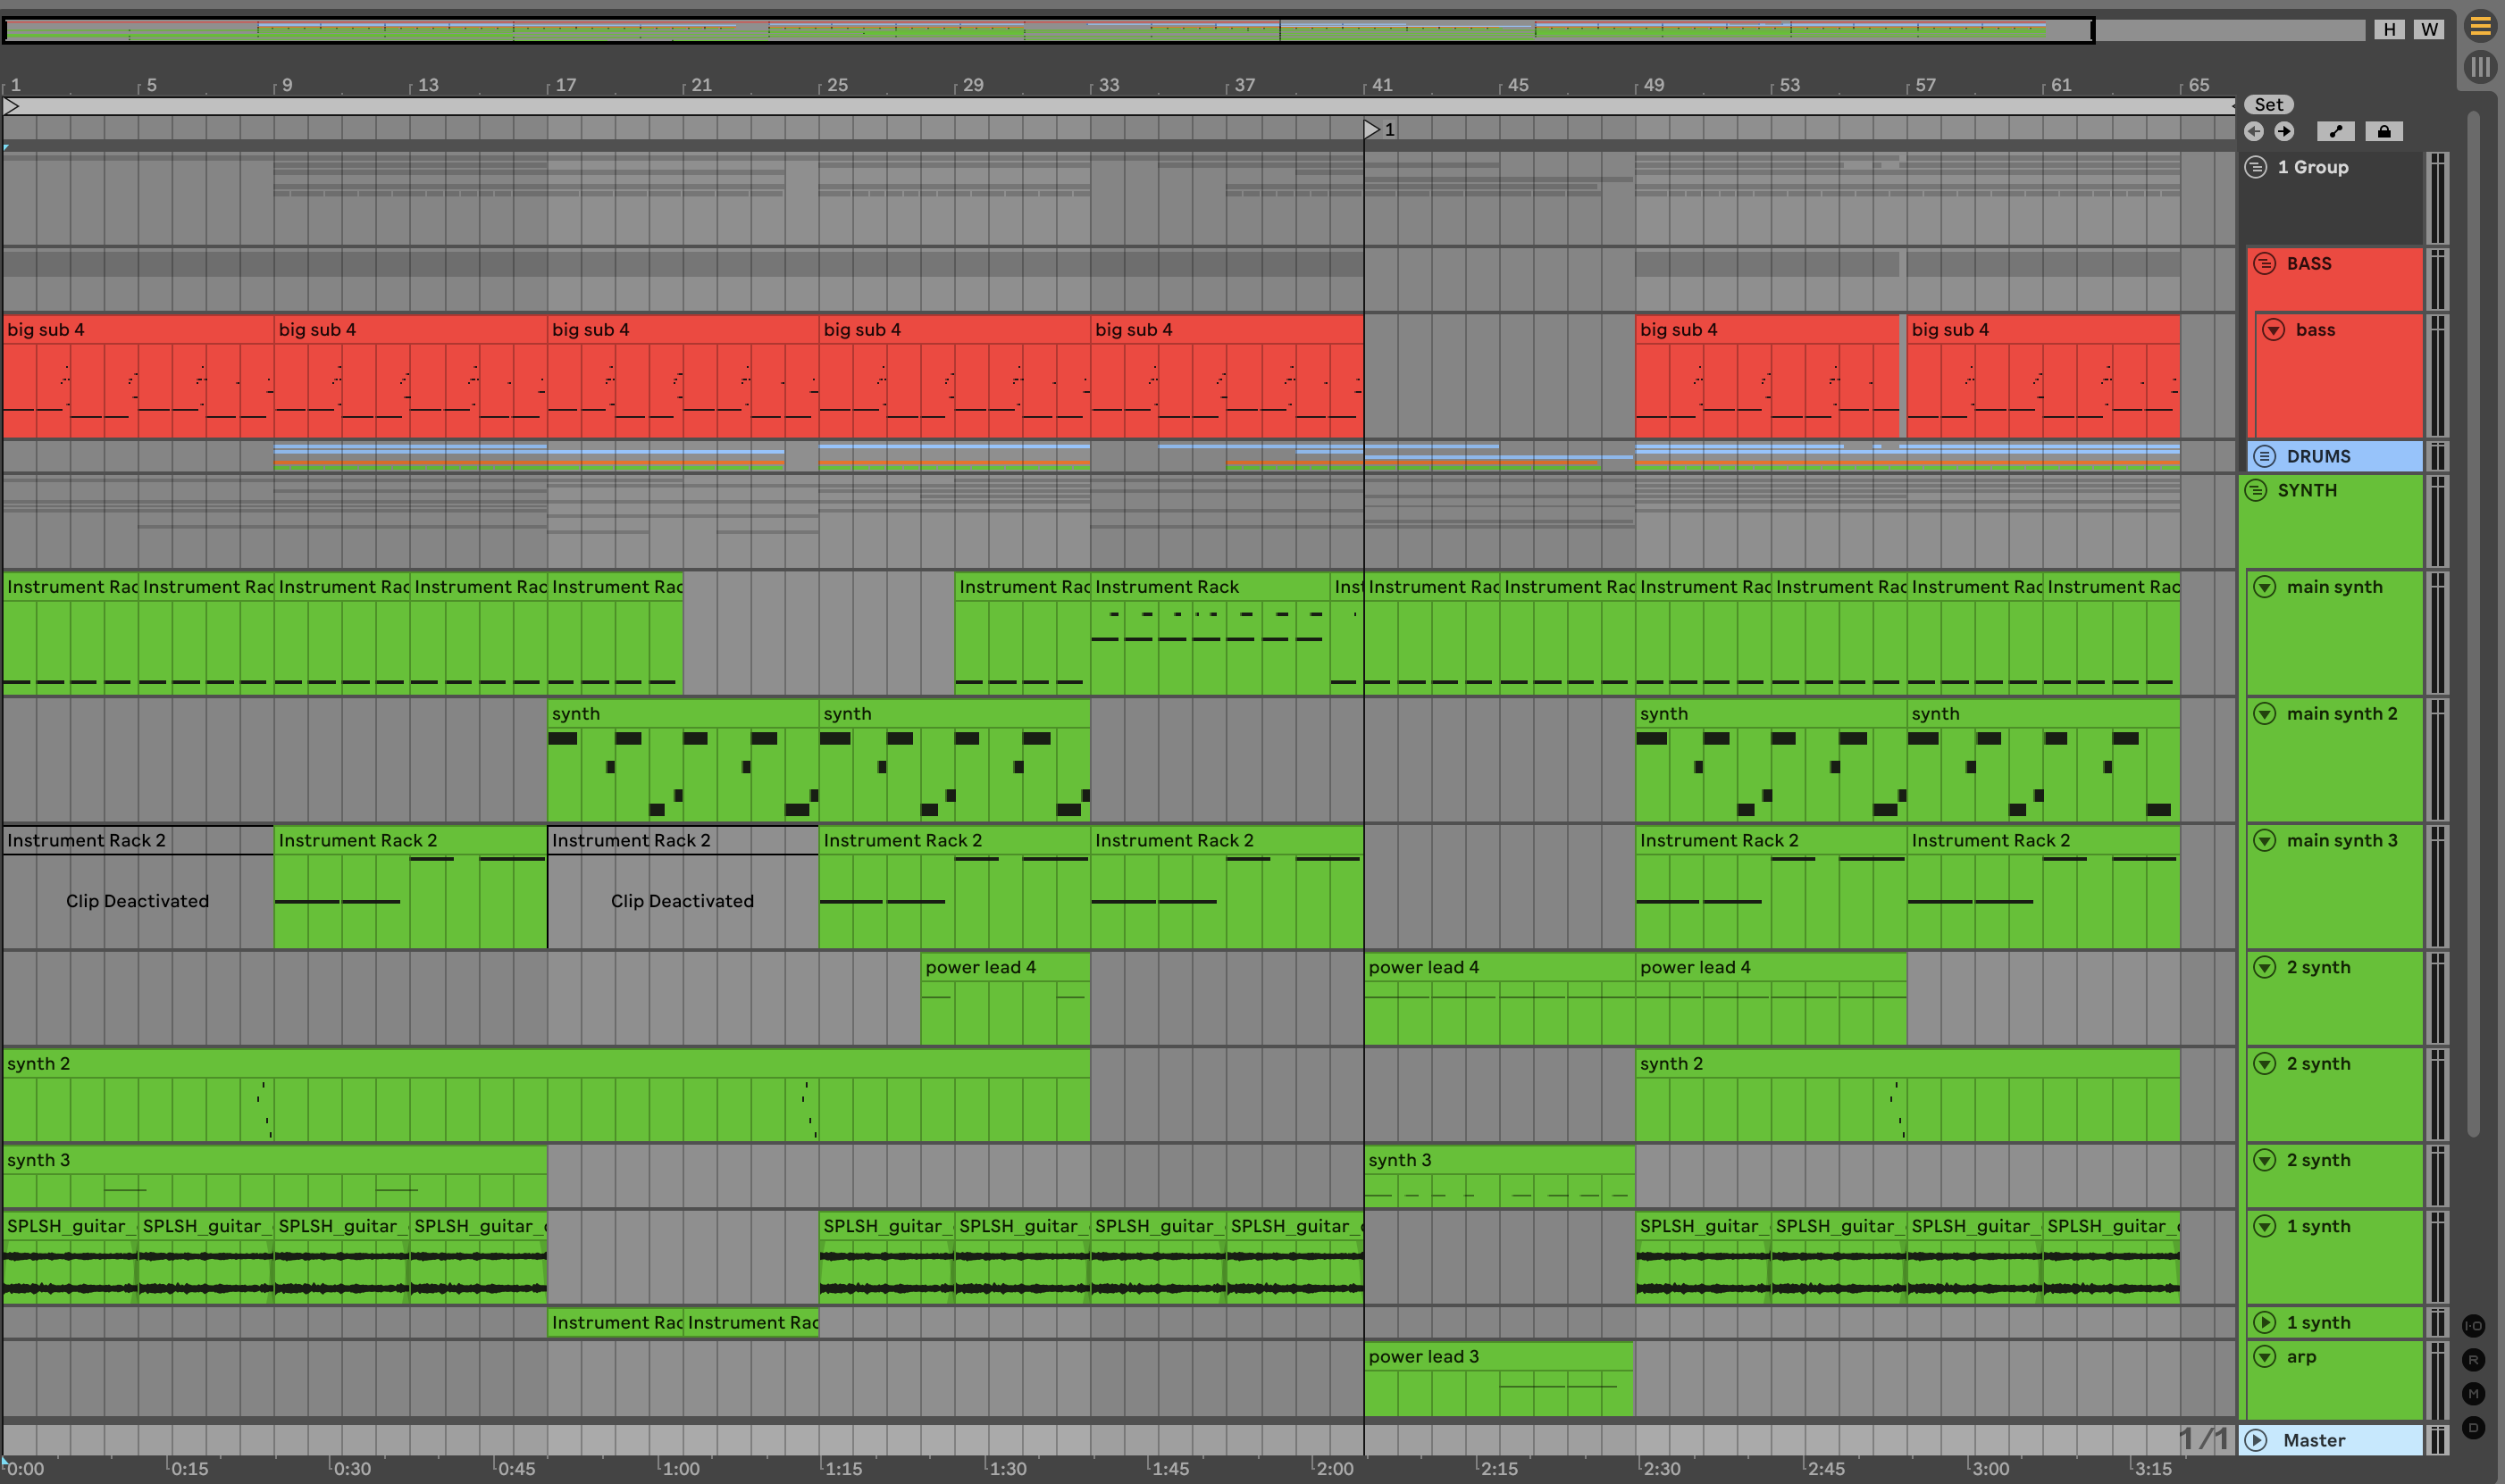Unfold the DRUMS group track

coord(2265,456)
